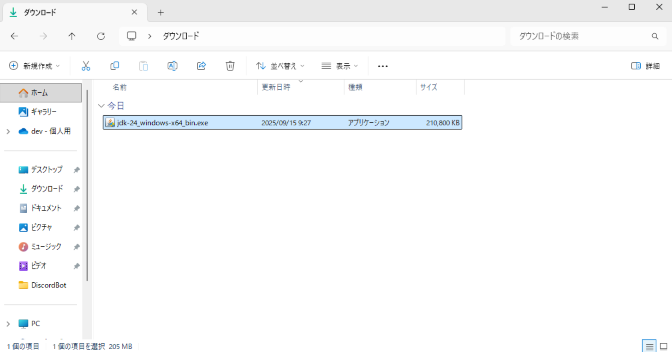The image size is (672, 352).
Task: Sort by 名前 column header
Action: 119,87
